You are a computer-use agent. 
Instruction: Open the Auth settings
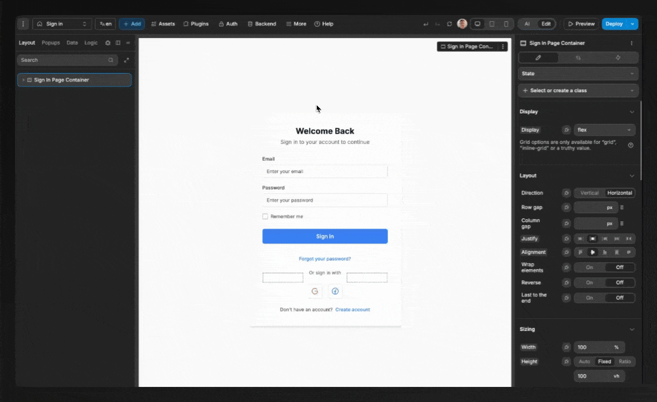click(x=228, y=23)
